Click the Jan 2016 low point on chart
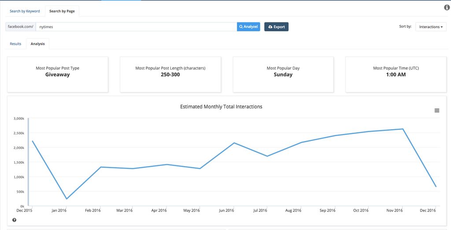Screen dimensions: 451x230 point(67,199)
